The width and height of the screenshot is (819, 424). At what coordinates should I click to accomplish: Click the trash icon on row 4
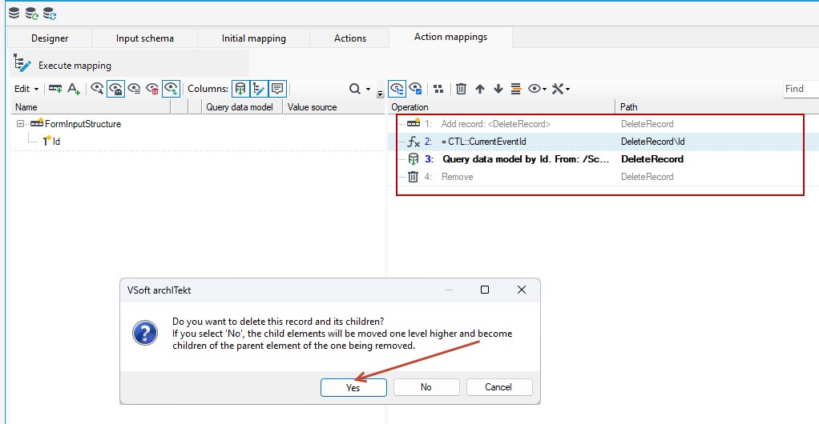414,177
